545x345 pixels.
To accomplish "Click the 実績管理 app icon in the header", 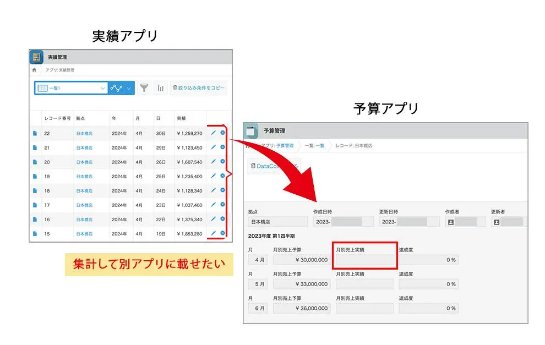I will coord(36,57).
